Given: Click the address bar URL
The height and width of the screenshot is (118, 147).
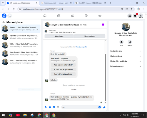Looking at the screenshot, I should [x=43, y=9].
